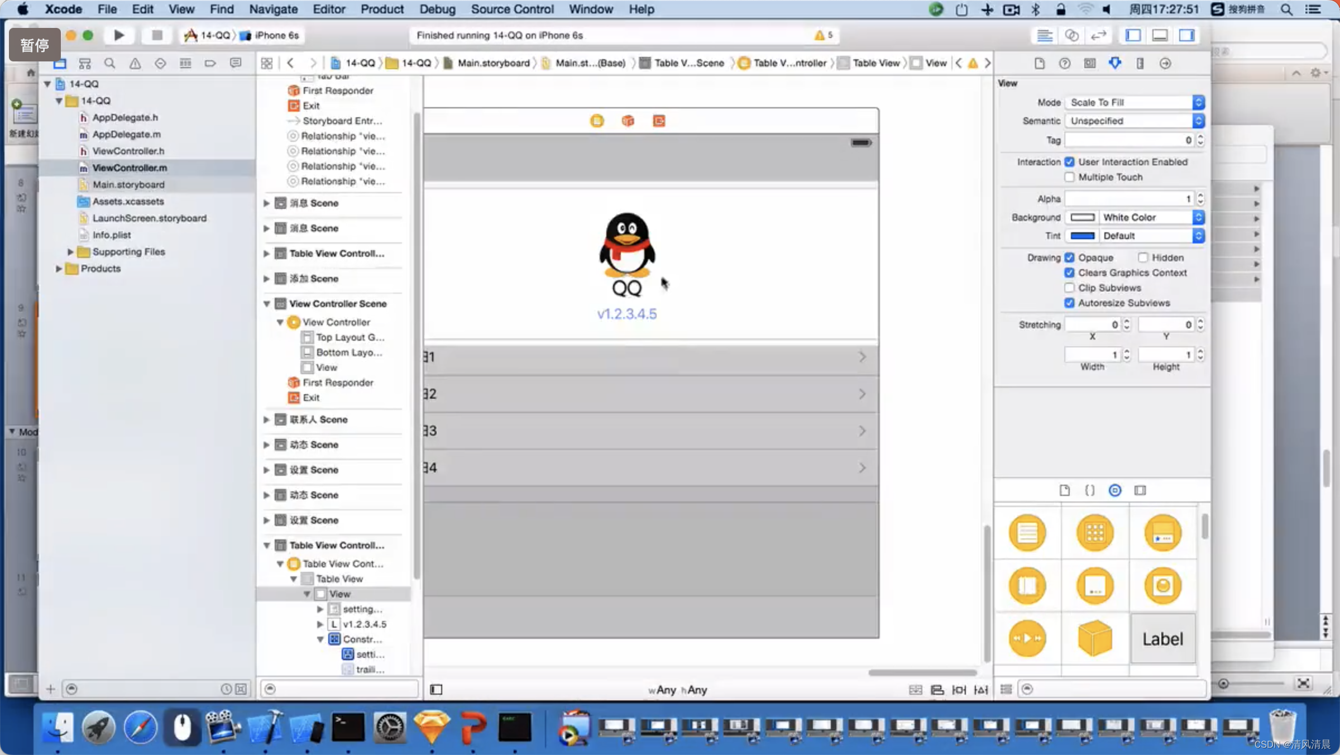Screen dimensions: 1340x755
Task: Open the Pin constraints tool
Action: coord(959,690)
